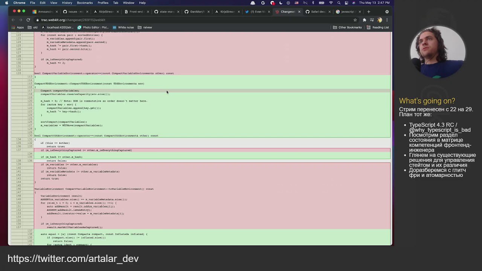482x271 pixels.
Task: Open the Photo Editor Pixlr bookmark
Action: coord(93,27)
